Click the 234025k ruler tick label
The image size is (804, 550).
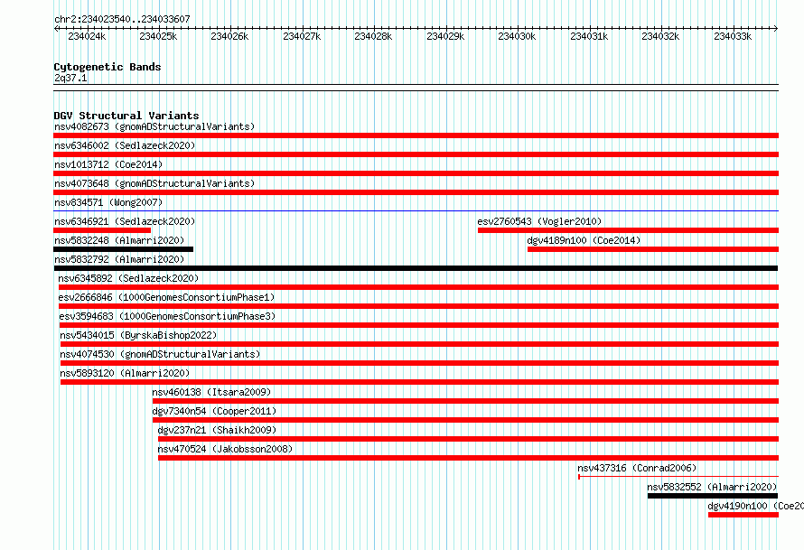pyautogui.click(x=158, y=36)
